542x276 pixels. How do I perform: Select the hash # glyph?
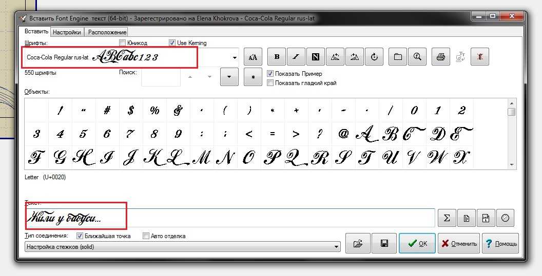(x=107, y=111)
